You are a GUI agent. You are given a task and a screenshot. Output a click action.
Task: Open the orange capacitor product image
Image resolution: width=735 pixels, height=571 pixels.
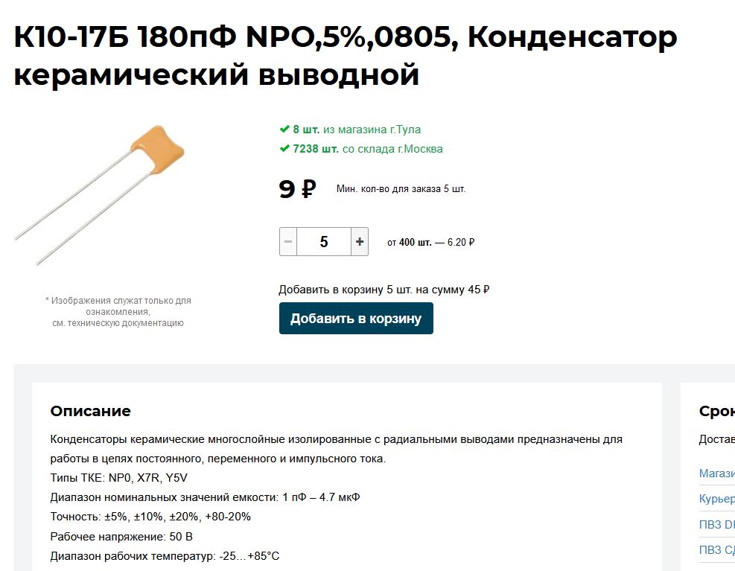(99, 194)
